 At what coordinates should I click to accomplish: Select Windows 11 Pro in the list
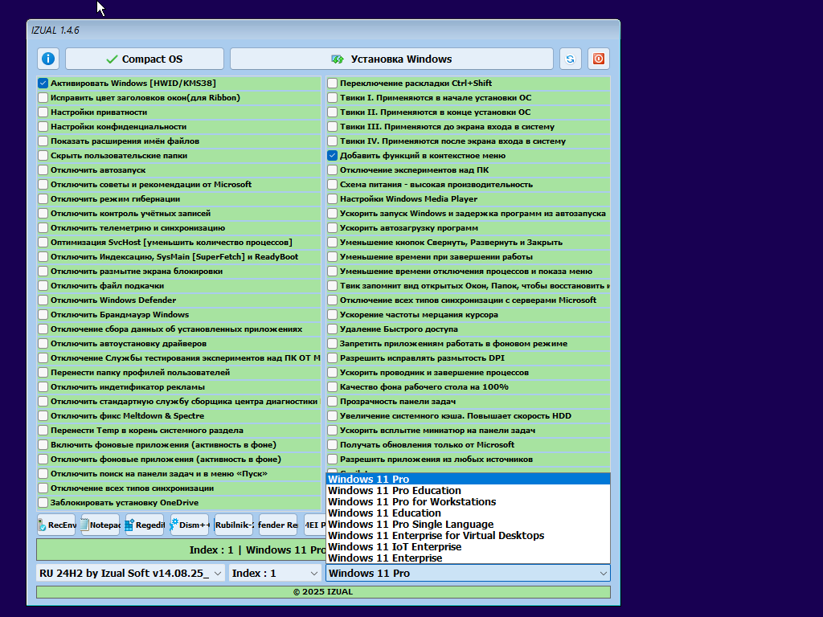click(x=469, y=479)
